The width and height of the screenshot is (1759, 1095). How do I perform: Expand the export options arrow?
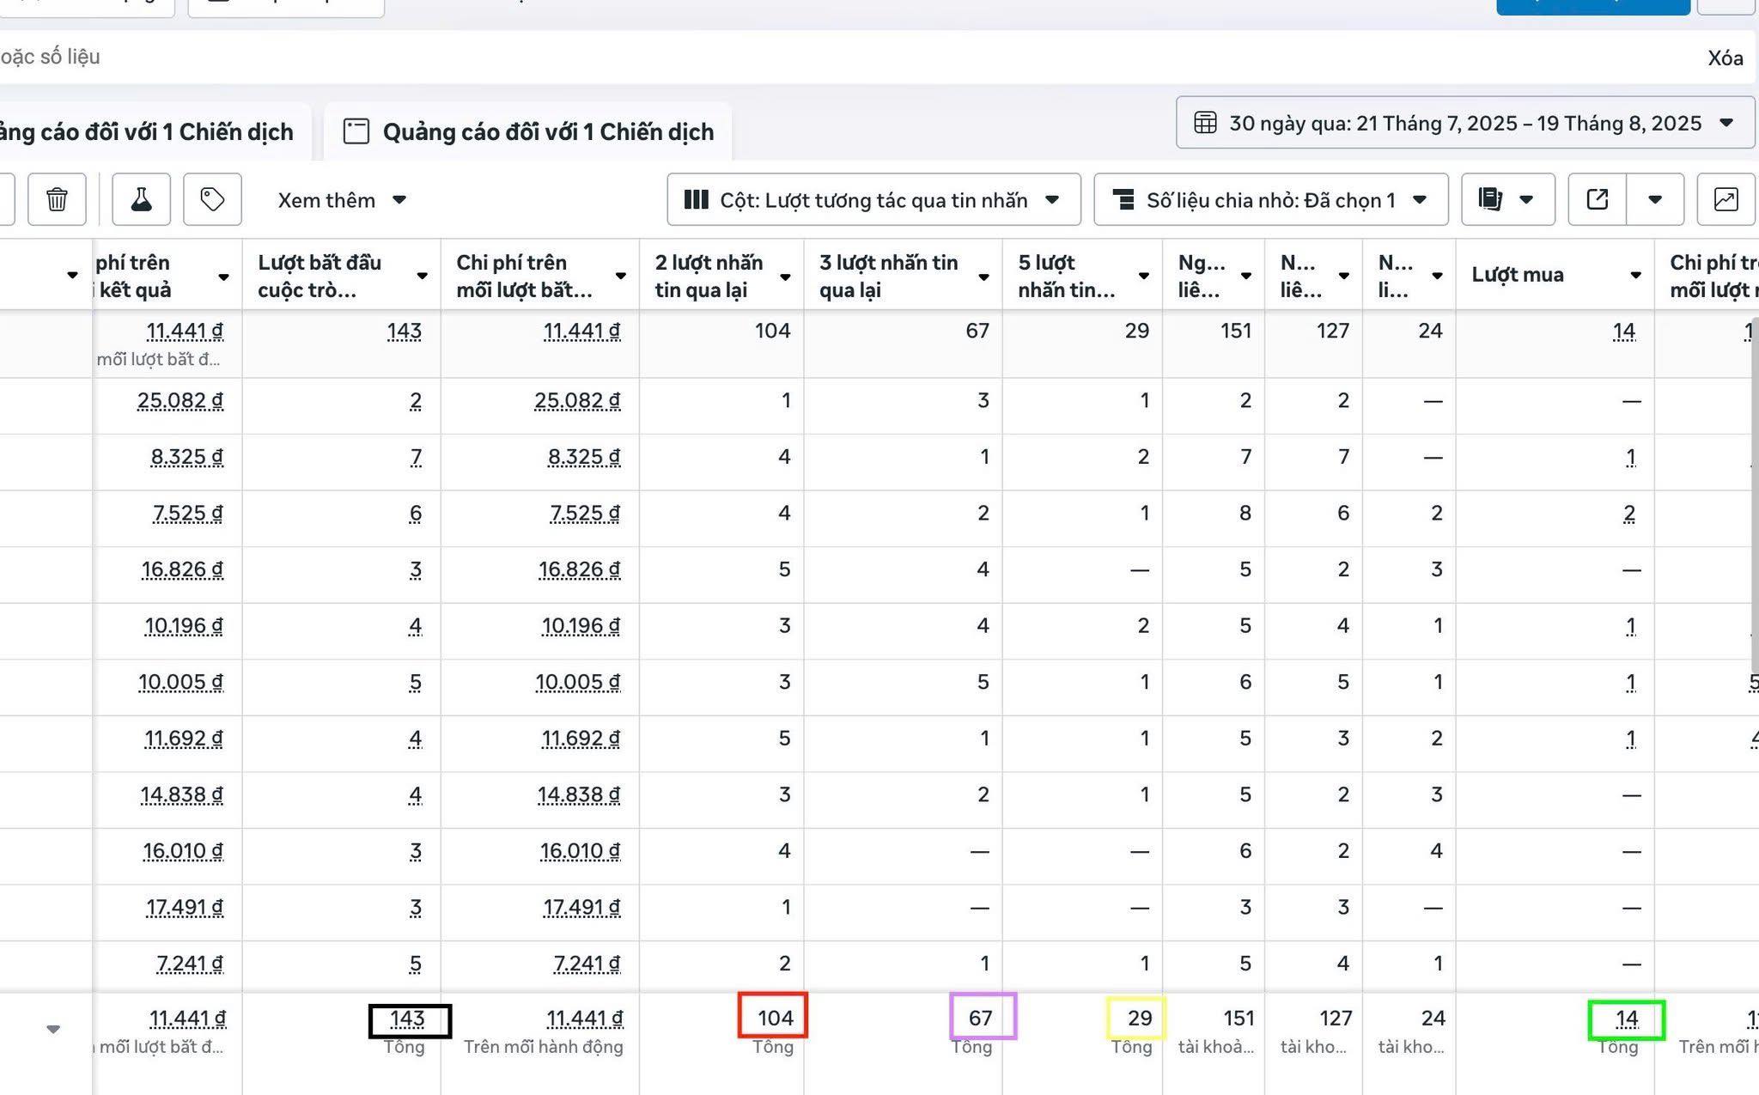[1655, 200]
